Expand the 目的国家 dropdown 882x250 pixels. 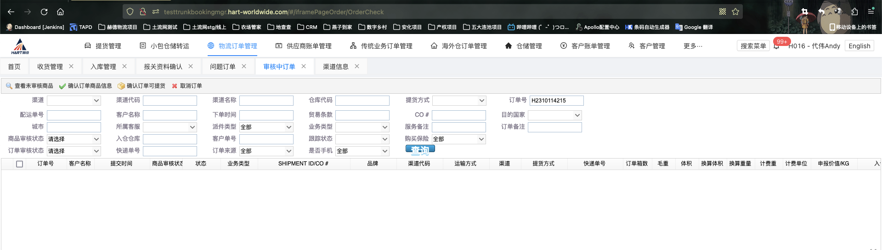[554, 115]
